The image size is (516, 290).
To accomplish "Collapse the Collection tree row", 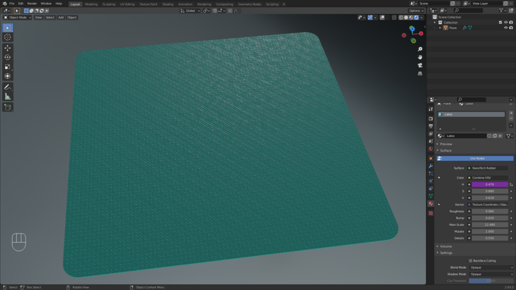I will point(435,23).
